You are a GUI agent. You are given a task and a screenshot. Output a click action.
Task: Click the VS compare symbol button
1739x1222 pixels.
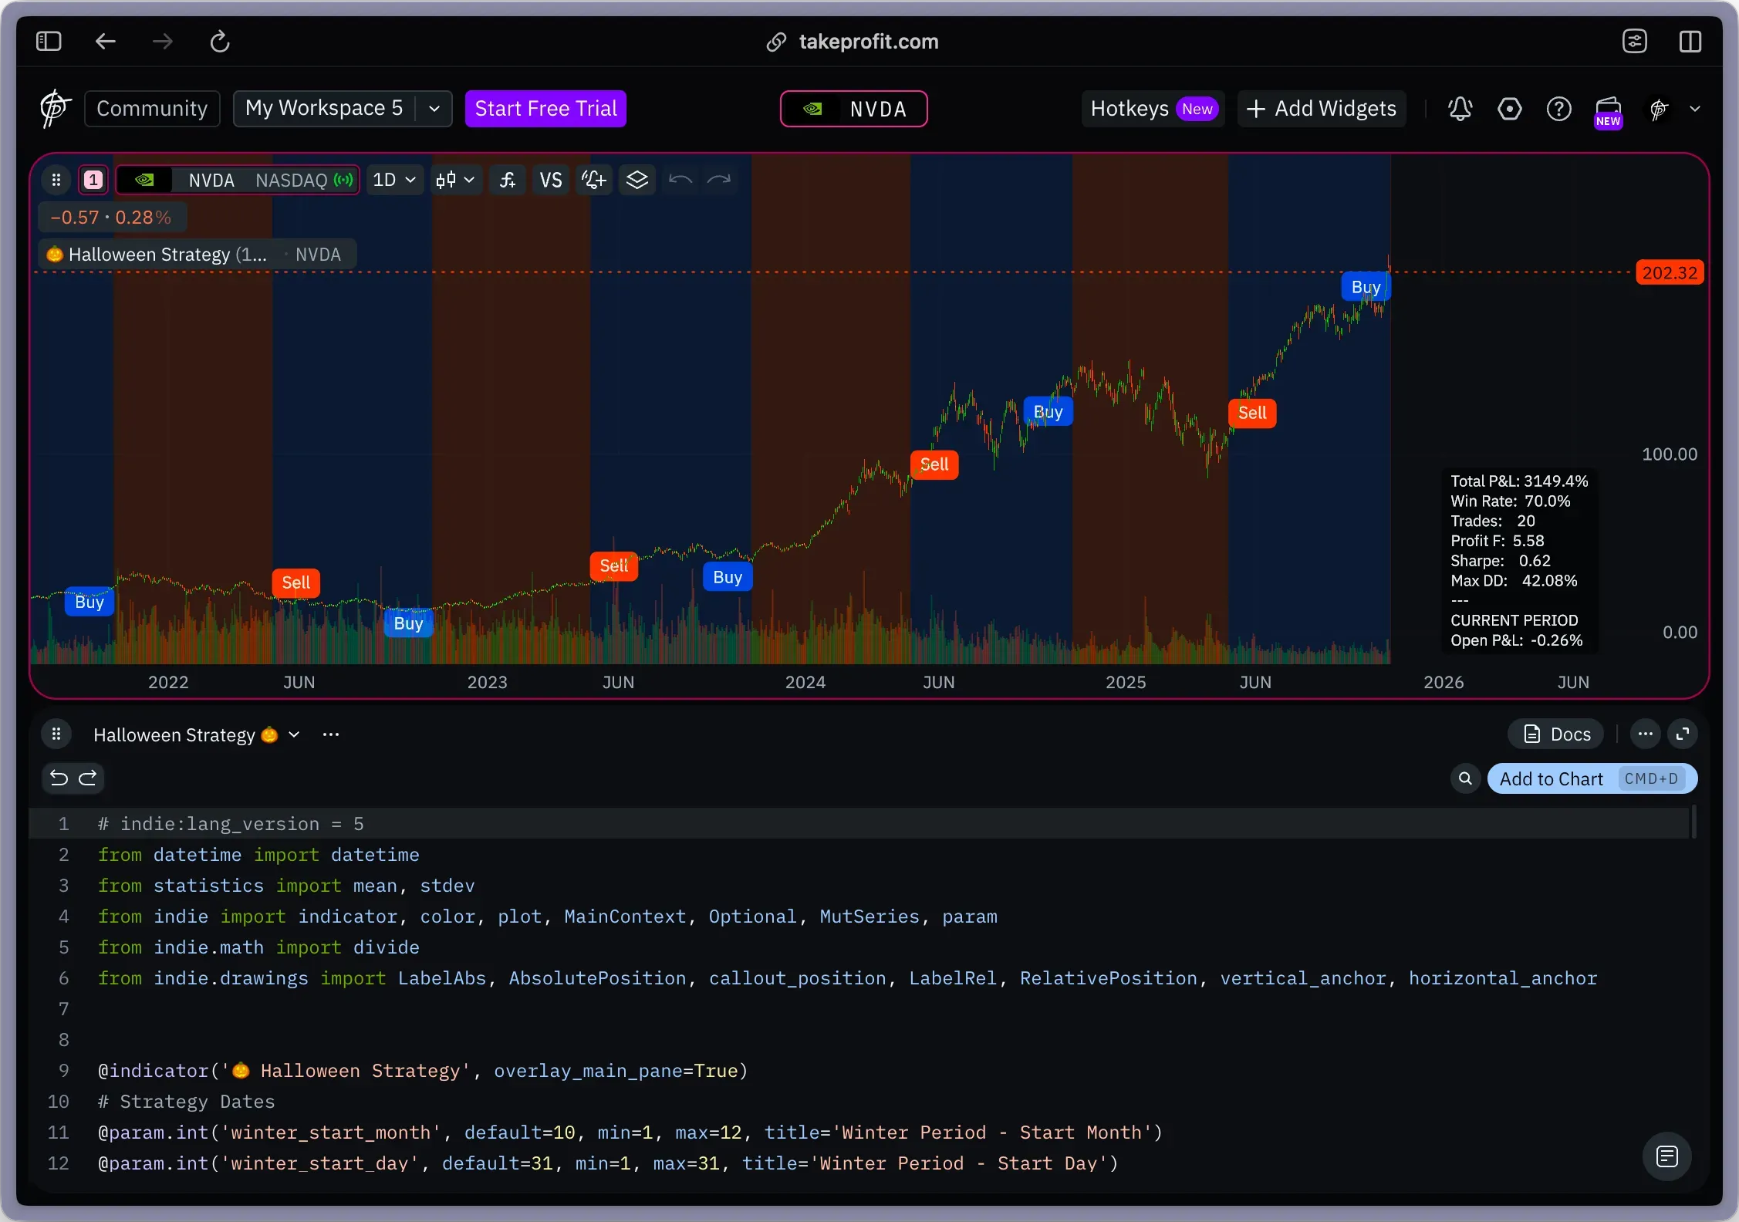coord(550,181)
